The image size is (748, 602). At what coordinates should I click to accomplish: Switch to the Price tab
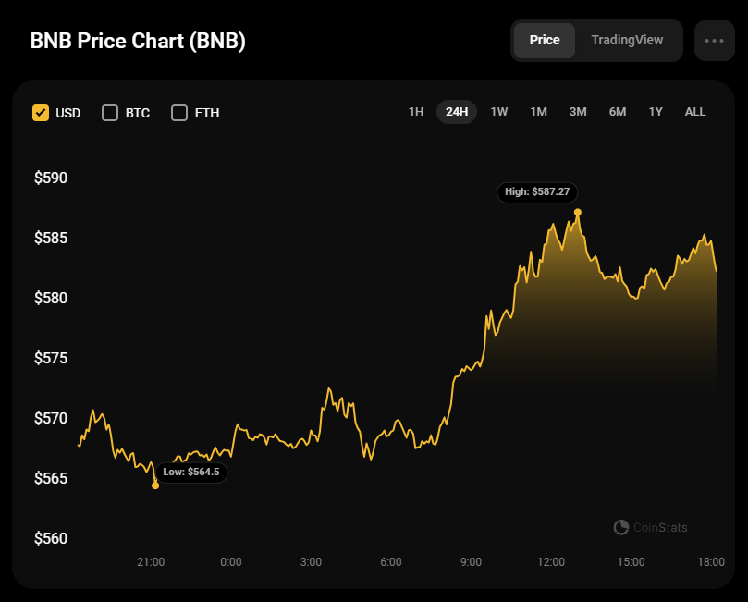tap(545, 41)
